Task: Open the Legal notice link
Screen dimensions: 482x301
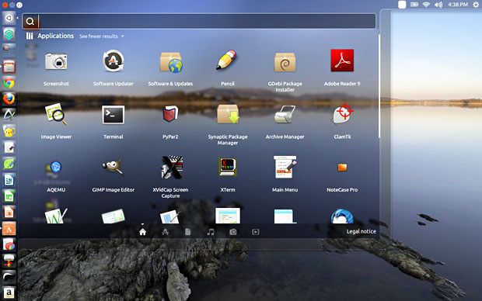Action: 361,231
